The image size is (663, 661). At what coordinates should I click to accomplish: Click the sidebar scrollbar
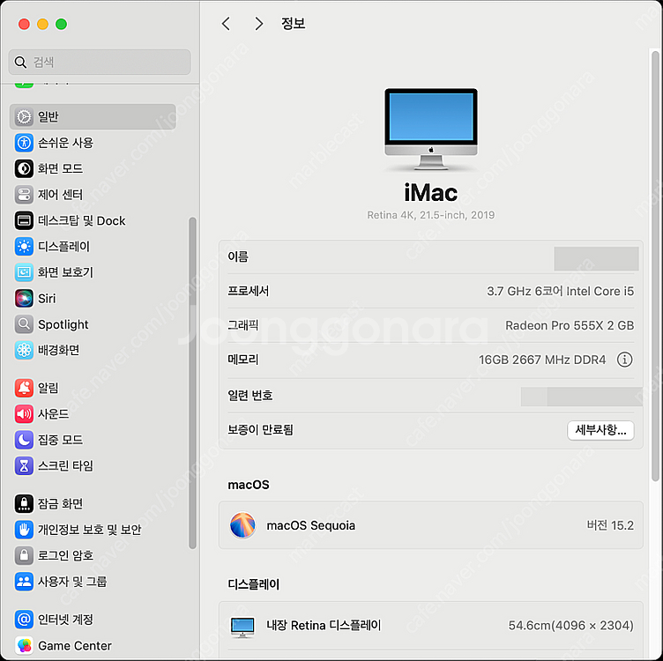pos(192,382)
